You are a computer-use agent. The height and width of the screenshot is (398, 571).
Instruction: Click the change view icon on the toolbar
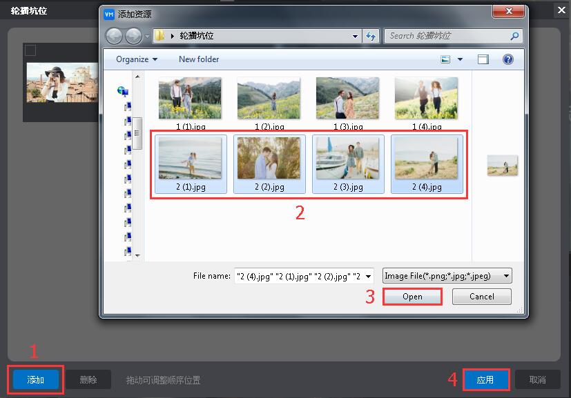[445, 59]
